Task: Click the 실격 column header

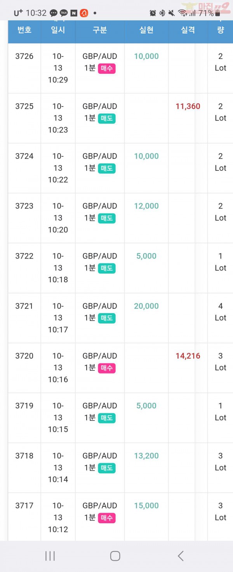Action: (x=188, y=30)
